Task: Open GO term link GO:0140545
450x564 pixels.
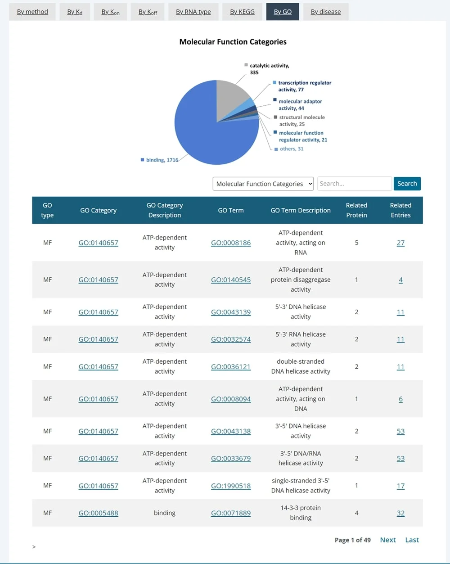Action: (x=231, y=280)
